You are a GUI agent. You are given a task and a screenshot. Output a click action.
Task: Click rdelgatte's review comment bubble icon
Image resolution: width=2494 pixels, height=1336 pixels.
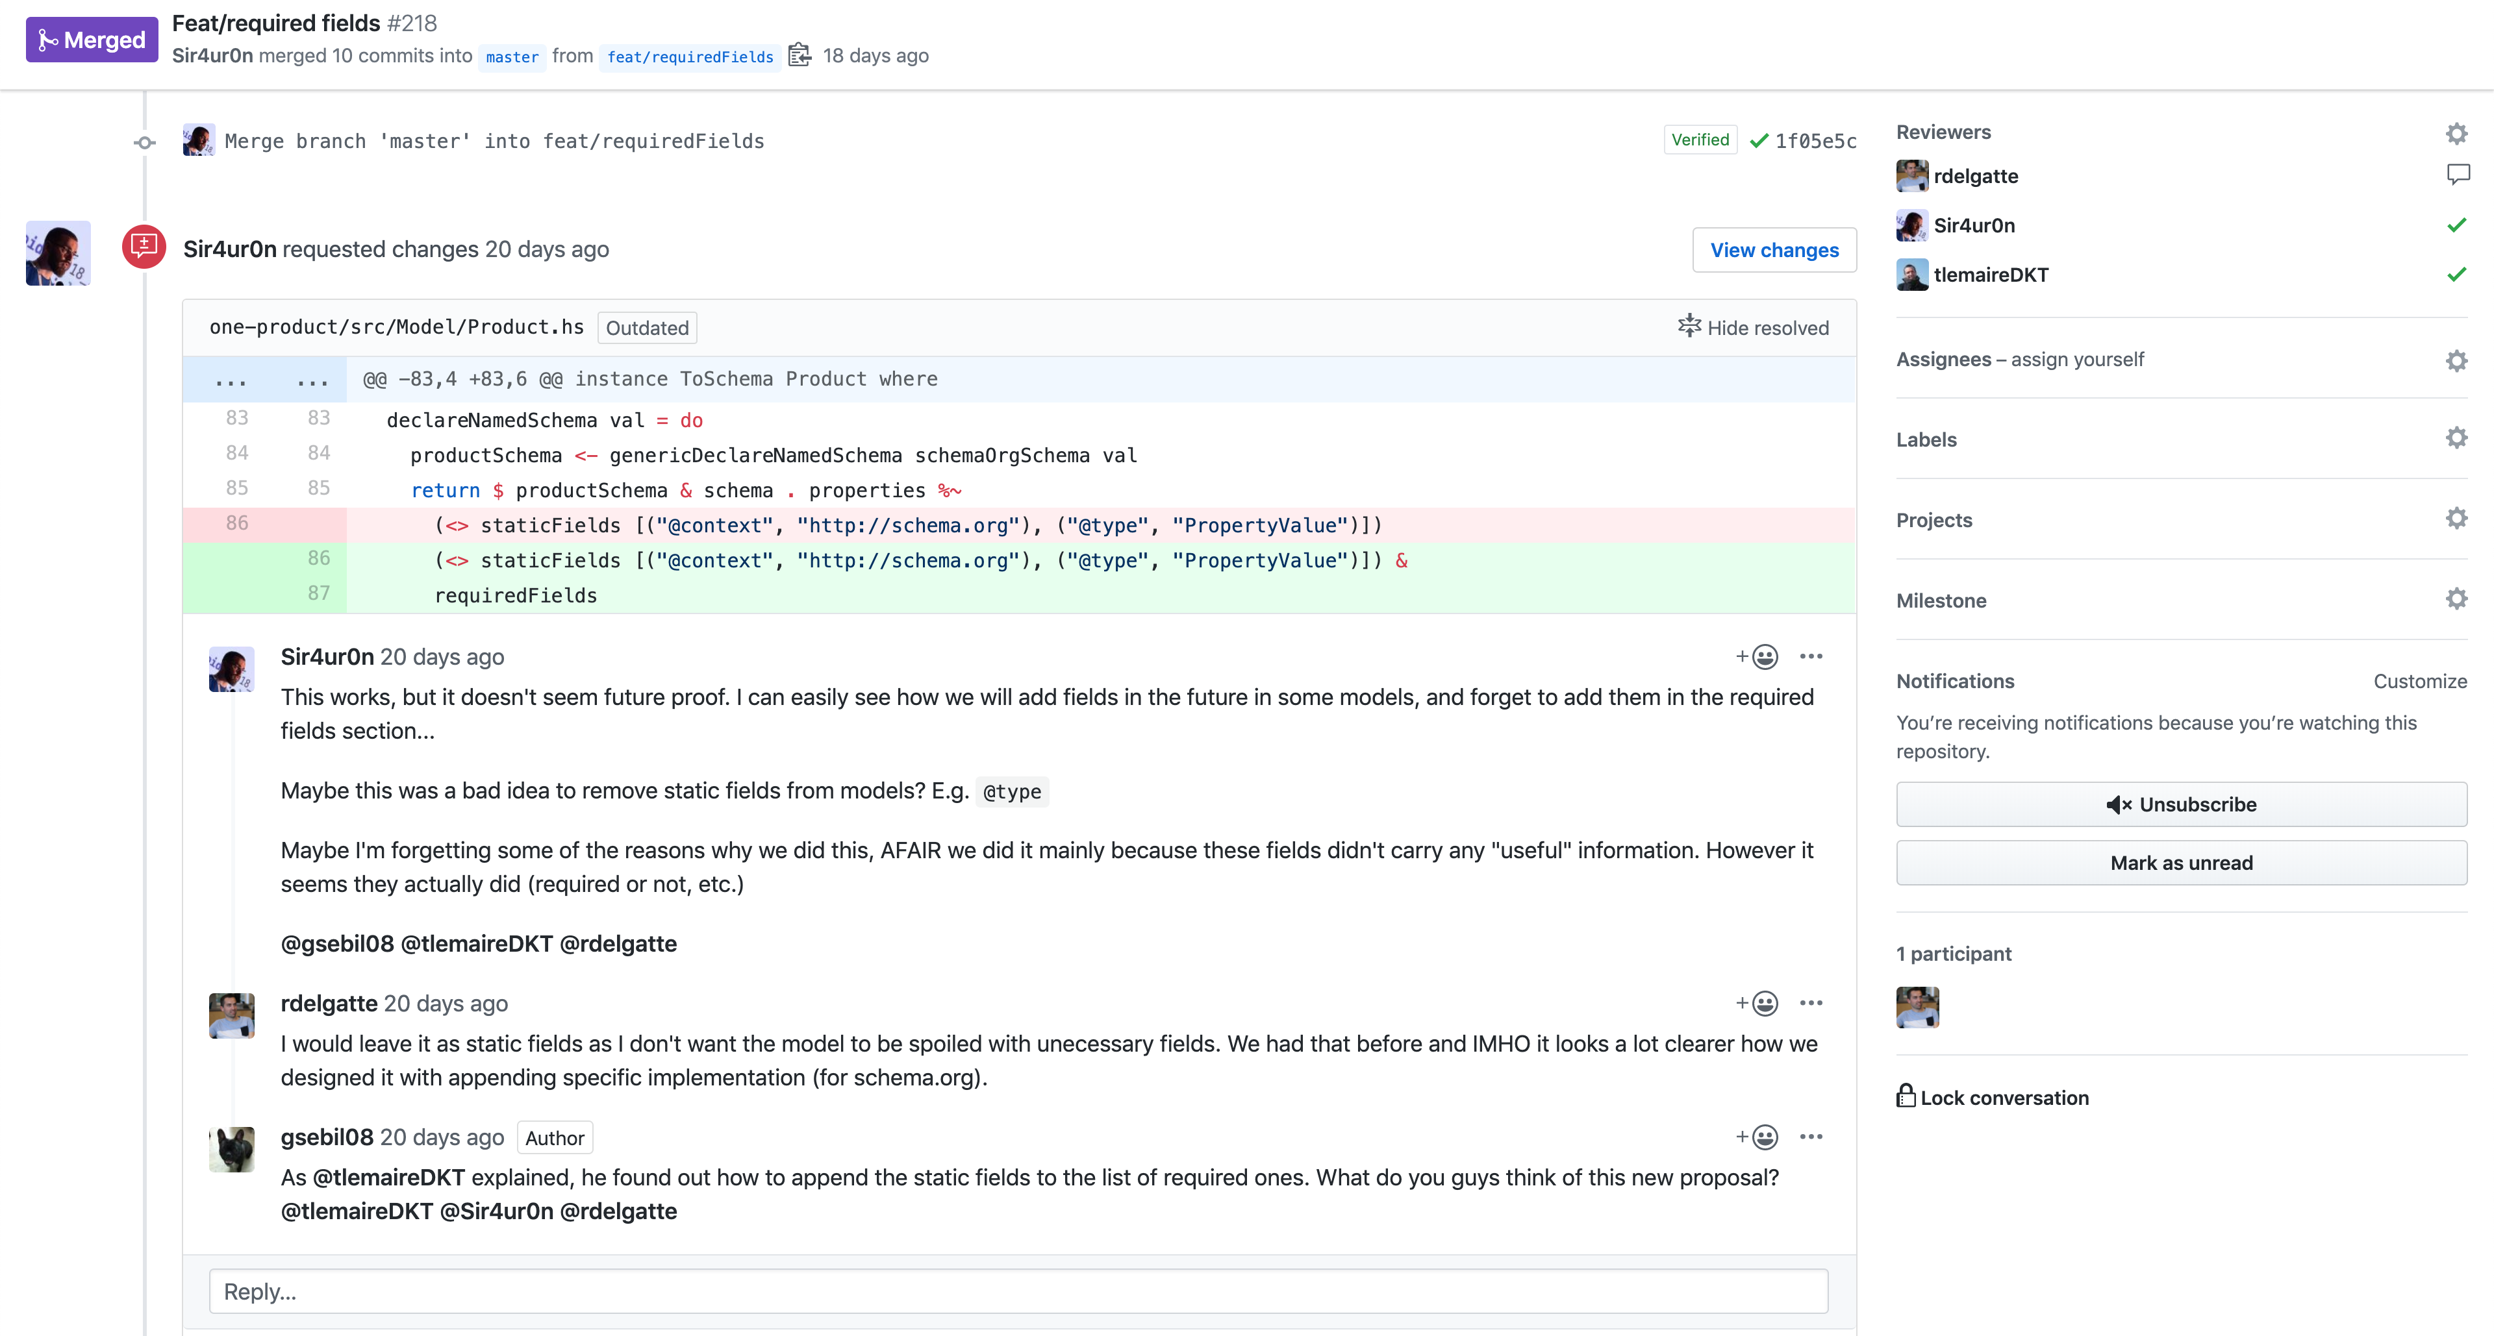tap(2457, 175)
